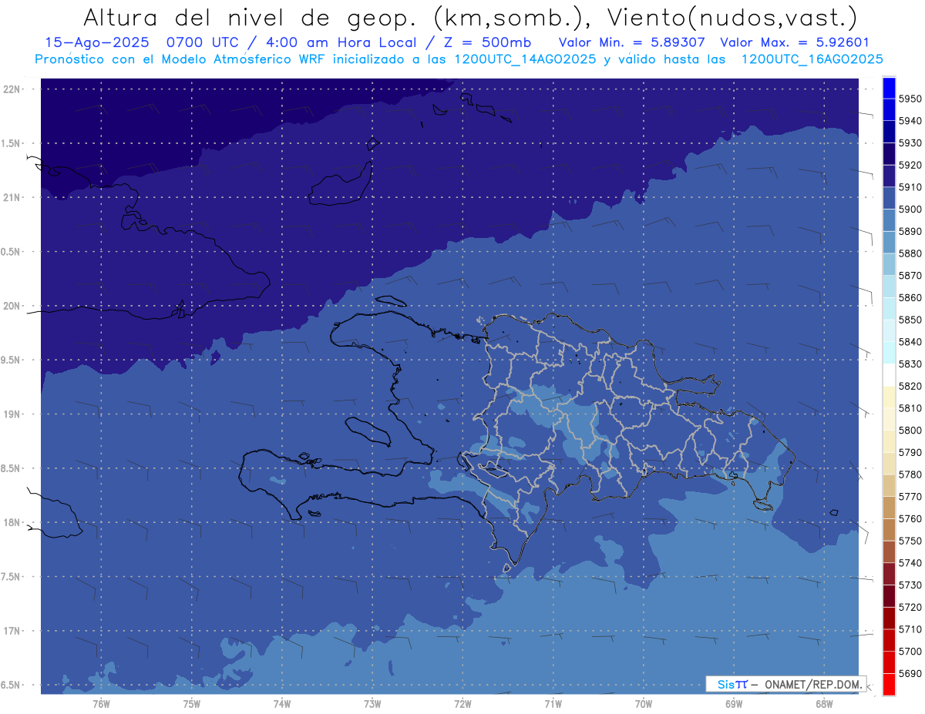Viewport: 925px width, 714px height.
Task: Click the '21N' latitude label
Action: (x=12, y=197)
